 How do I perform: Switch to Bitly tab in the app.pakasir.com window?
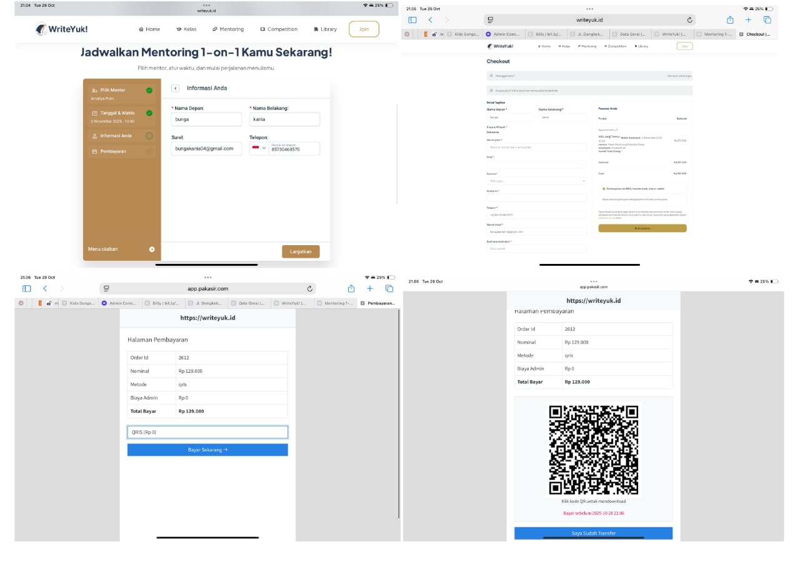[x=162, y=303]
